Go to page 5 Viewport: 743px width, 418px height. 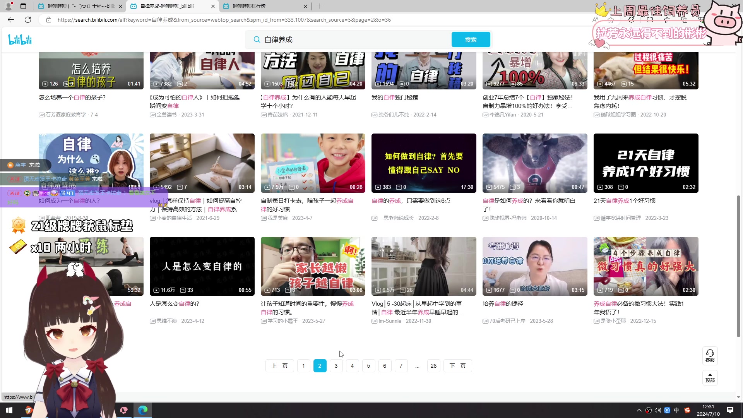tap(368, 366)
